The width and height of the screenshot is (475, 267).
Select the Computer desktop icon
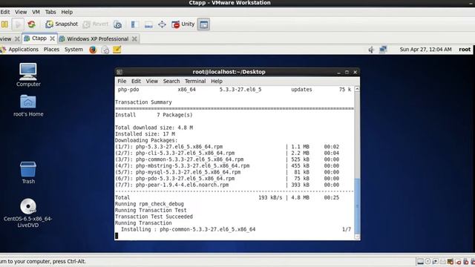pyautogui.click(x=28, y=75)
